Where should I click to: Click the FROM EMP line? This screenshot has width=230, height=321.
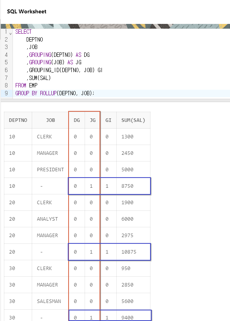26,85
